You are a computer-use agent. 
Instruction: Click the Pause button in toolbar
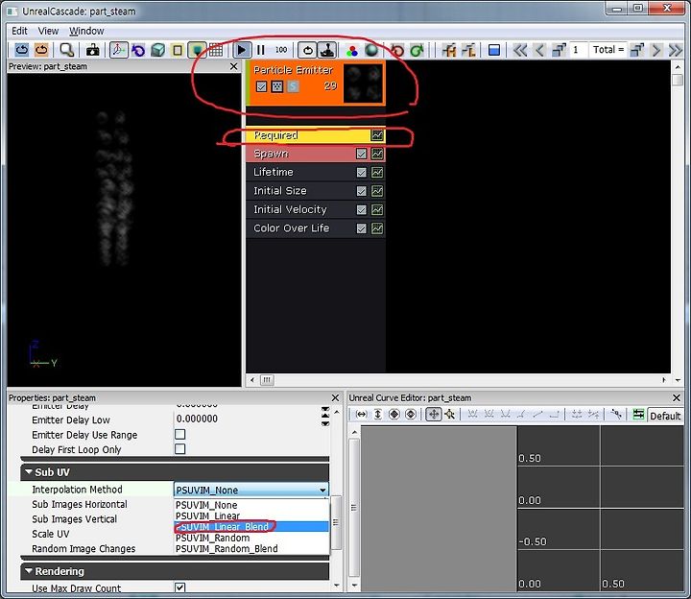point(261,50)
